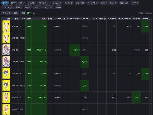Select the すべて store filter chip
Viewport: 153px width, 115px height.
[x=5, y=3]
